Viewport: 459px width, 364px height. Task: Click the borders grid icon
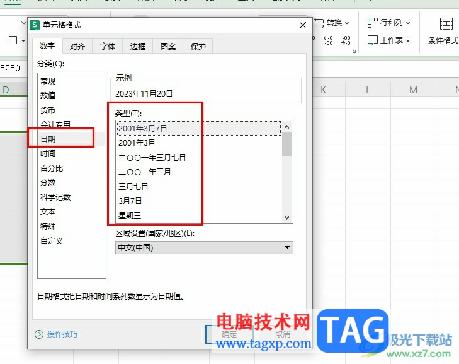(x=13, y=40)
